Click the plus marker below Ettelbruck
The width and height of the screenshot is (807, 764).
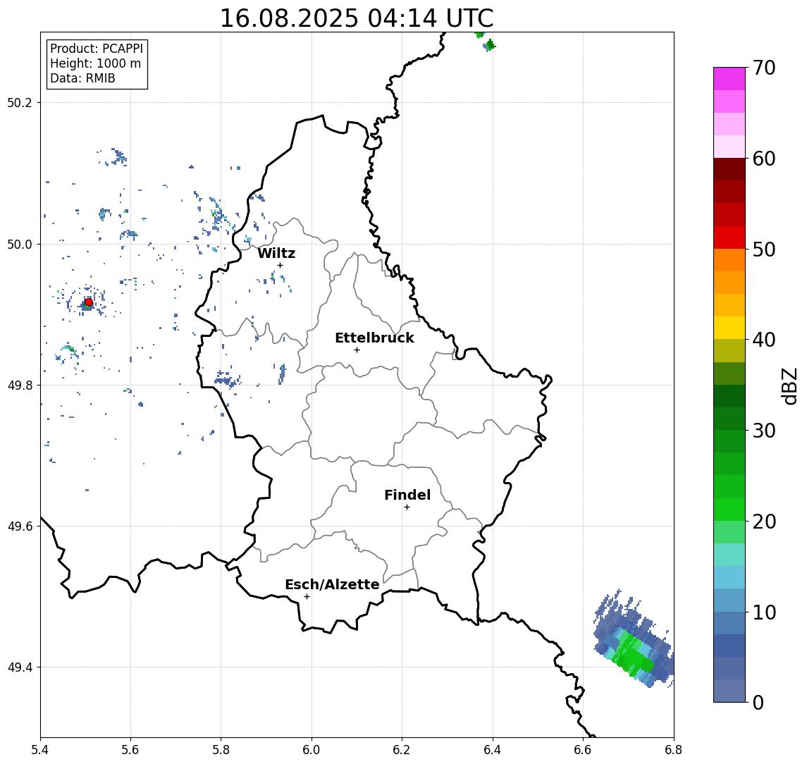(357, 350)
